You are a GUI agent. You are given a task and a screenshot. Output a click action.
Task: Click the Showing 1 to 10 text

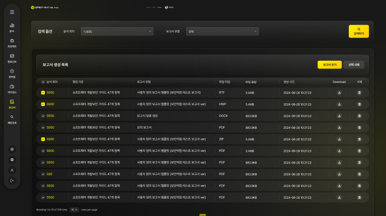point(52,210)
